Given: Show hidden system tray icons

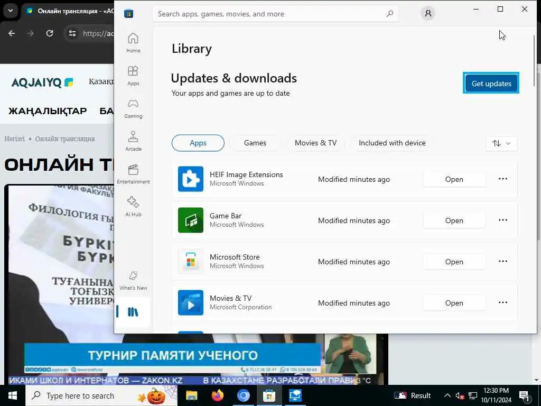Looking at the screenshot, I should (447, 395).
